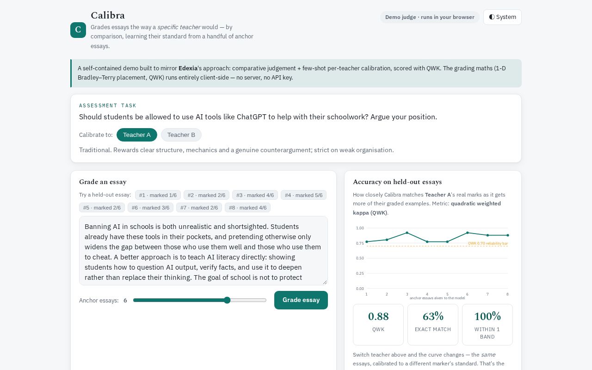The image size is (592, 370).
Task: Click the chart data point at 3 anchors
Action: point(407,233)
